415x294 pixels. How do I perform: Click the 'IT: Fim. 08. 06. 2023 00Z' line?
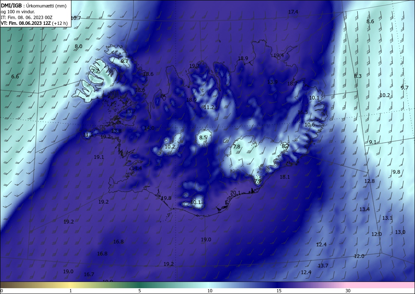27,17
